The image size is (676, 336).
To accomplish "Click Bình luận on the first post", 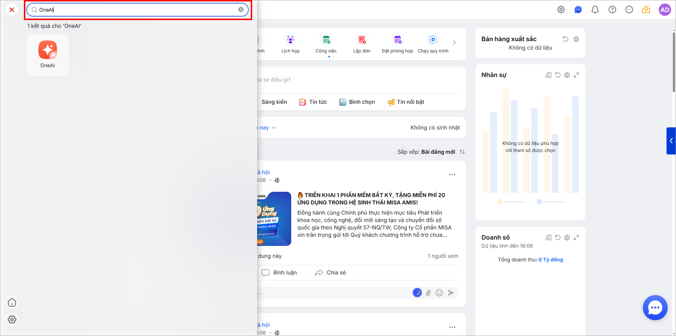I will [279, 273].
